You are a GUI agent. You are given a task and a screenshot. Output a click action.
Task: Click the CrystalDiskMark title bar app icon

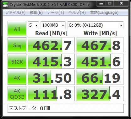5,4
